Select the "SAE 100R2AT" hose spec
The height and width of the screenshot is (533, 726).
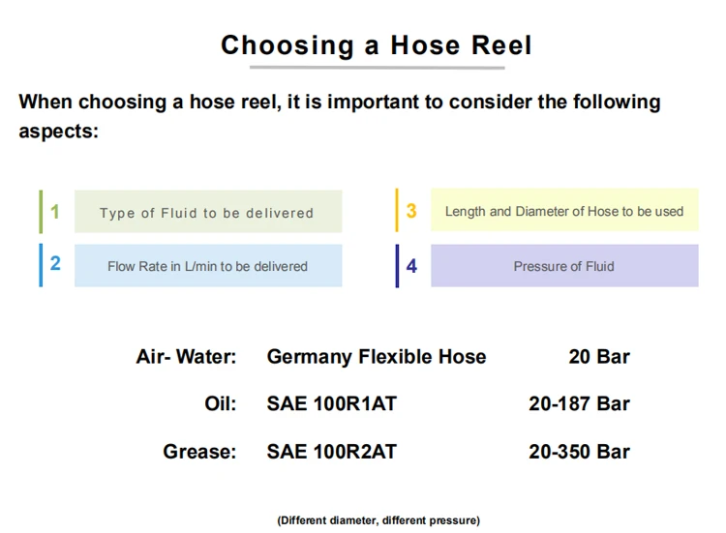[x=331, y=452]
